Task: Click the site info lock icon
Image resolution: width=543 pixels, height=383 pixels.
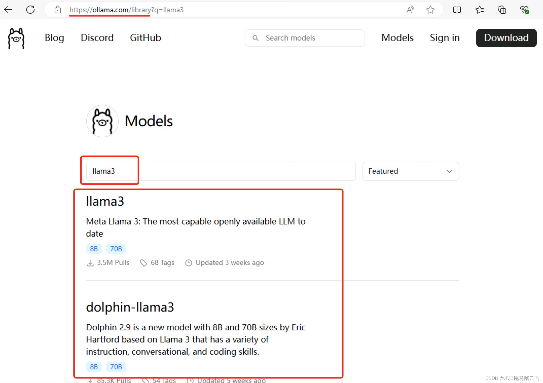Action: tap(58, 10)
